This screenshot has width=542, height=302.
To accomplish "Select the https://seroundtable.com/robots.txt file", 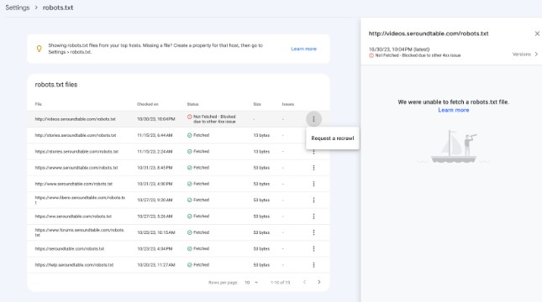I will [x=70, y=249].
